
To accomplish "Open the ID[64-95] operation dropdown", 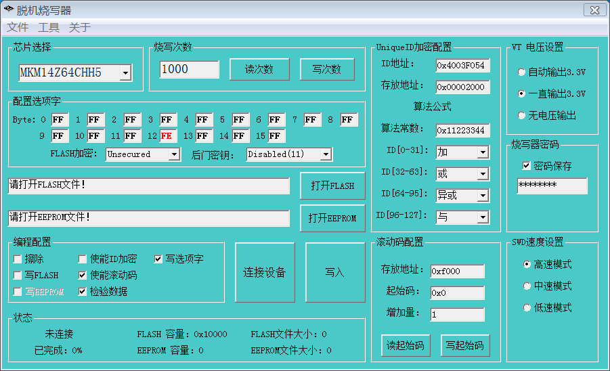I will click(x=483, y=196).
